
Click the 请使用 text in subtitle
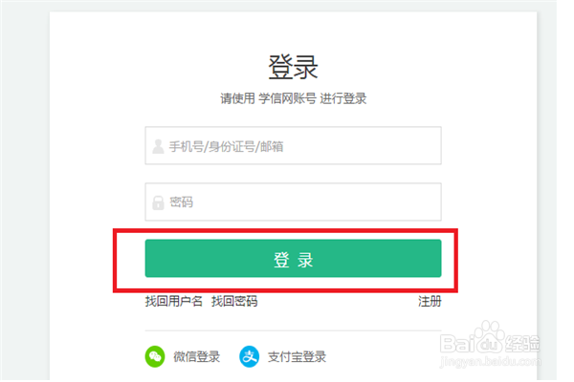point(236,98)
